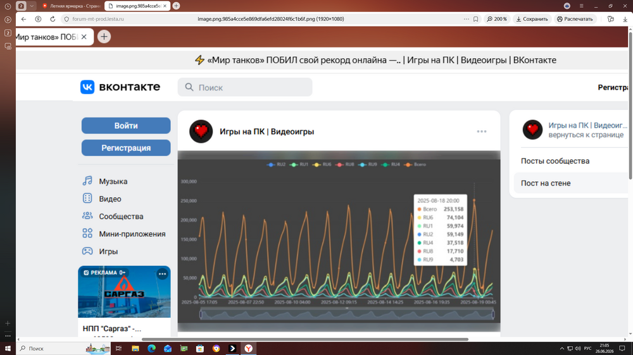Open the browser hamburger menu

click(581, 6)
